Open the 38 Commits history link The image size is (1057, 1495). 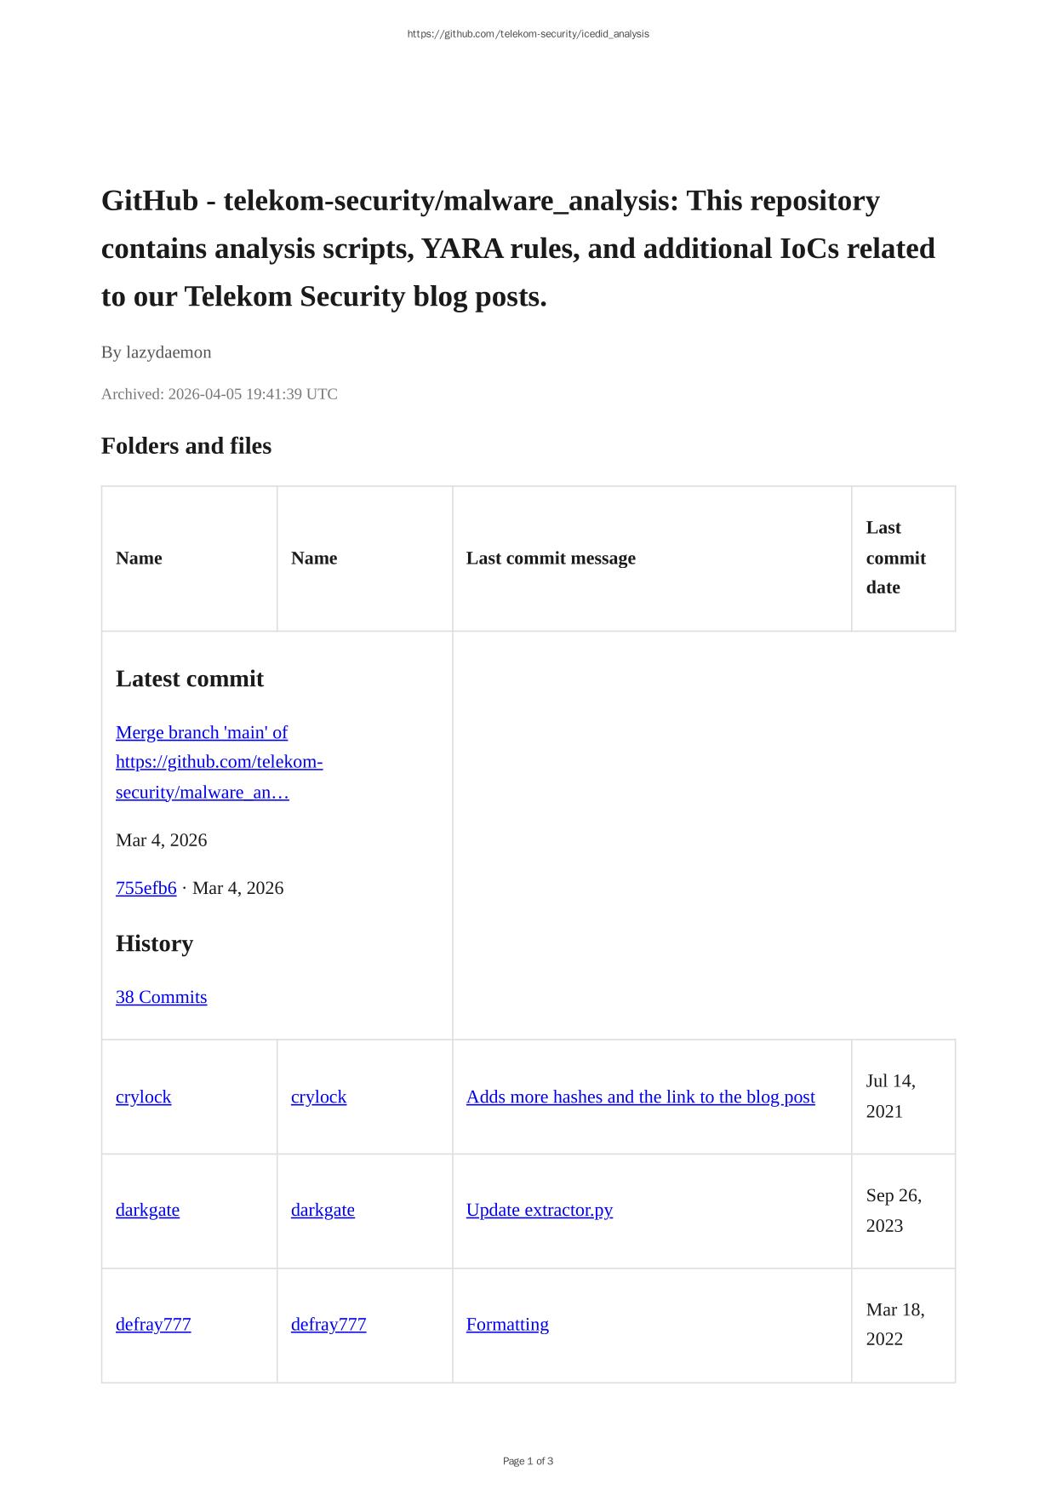[x=161, y=997]
